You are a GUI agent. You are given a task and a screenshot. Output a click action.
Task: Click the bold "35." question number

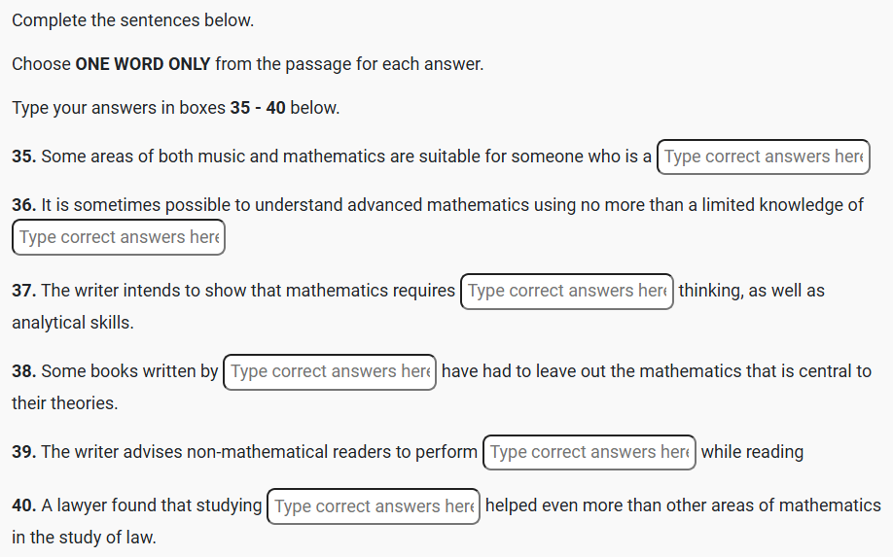coord(24,157)
